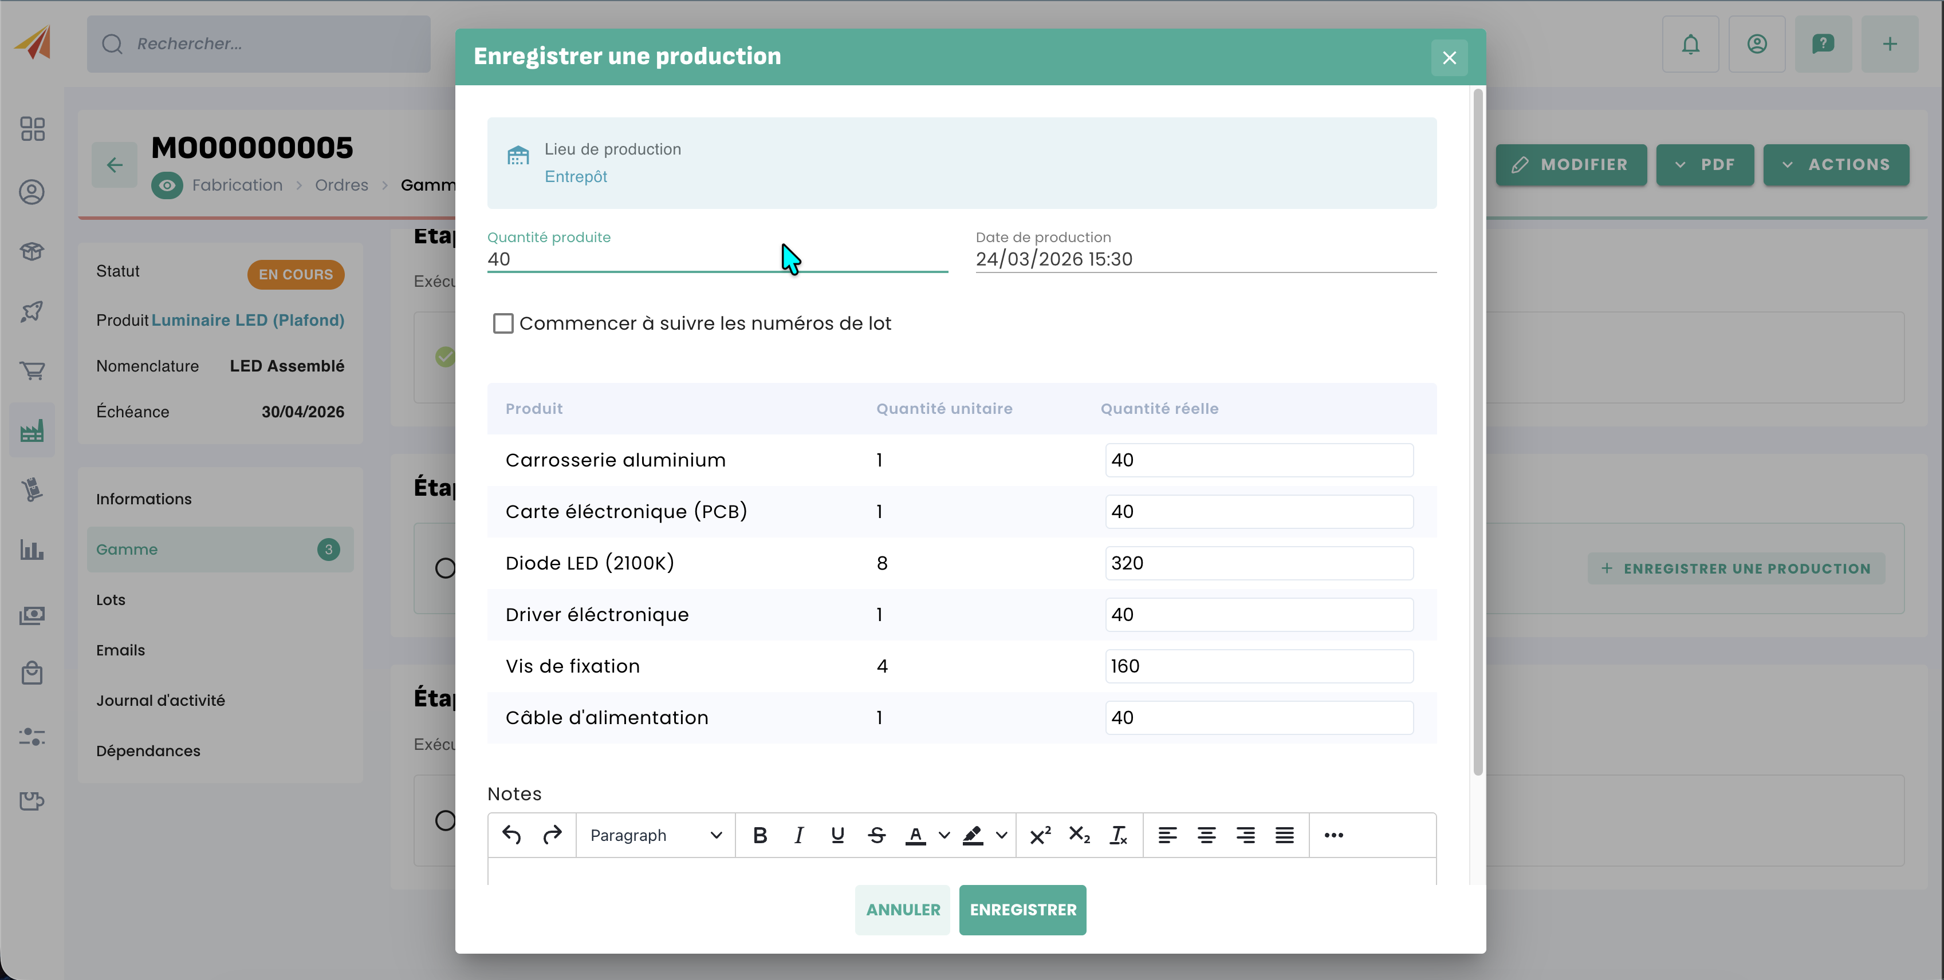Image resolution: width=1944 pixels, height=980 pixels.
Task: Click the bold formatting icon
Action: [x=760, y=835]
